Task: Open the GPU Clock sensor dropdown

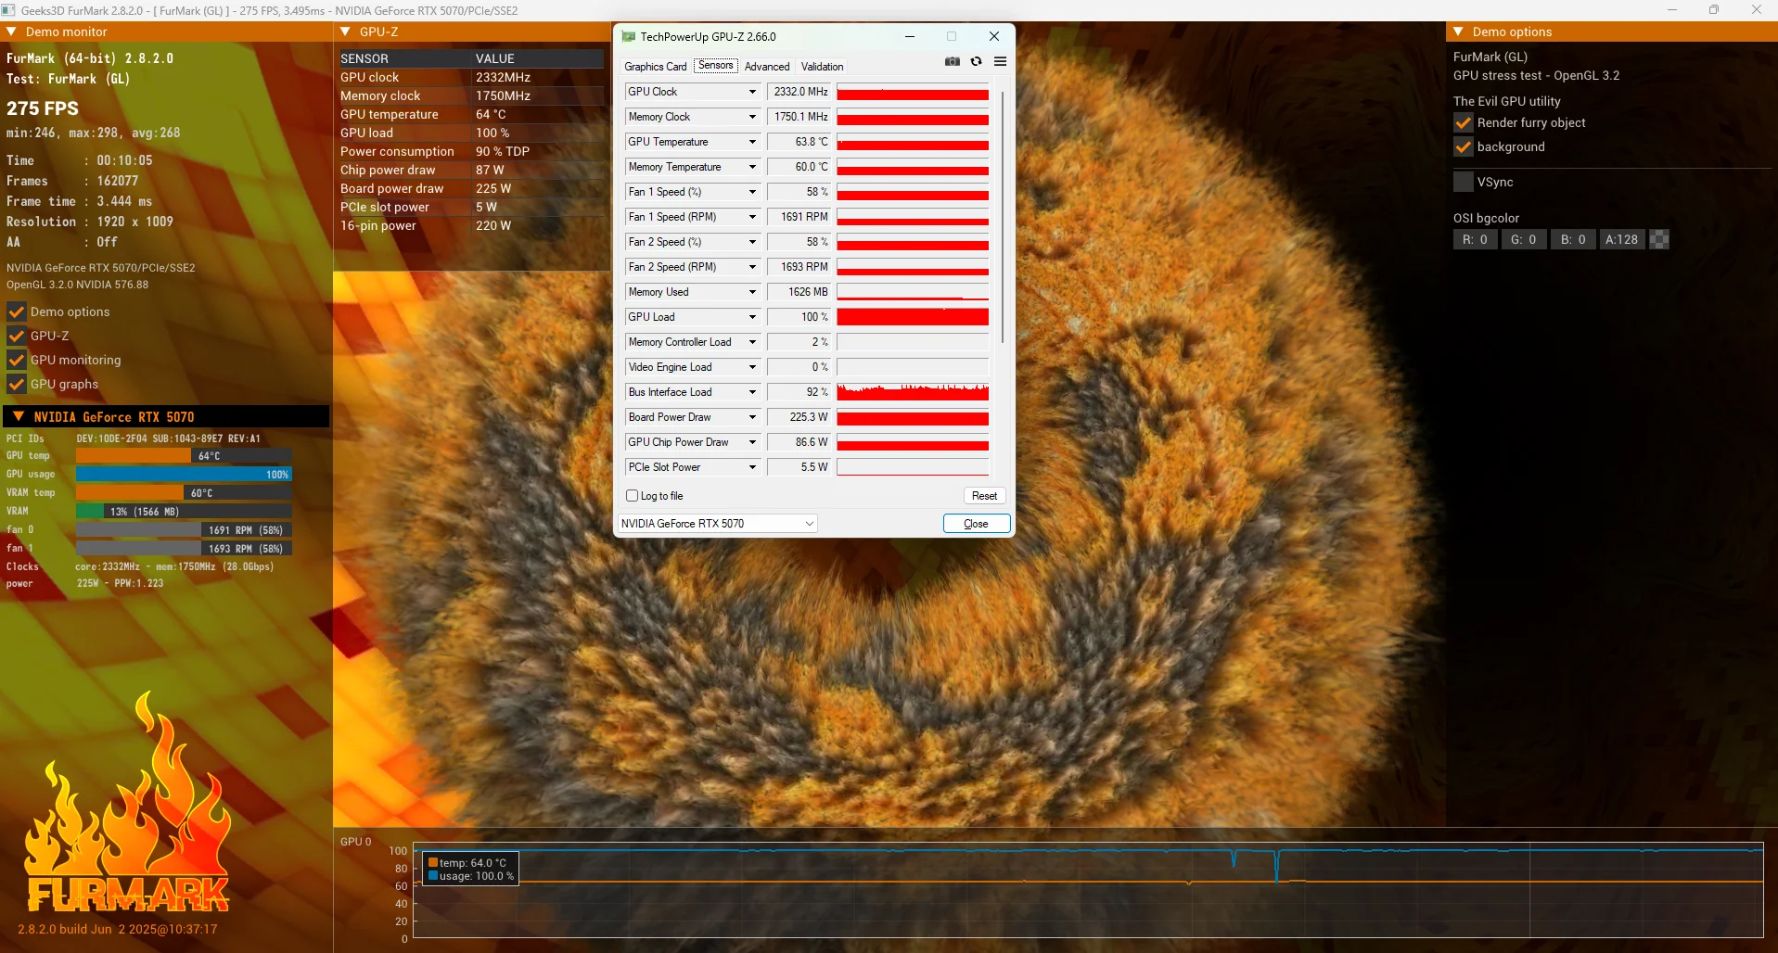Action: (x=752, y=92)
